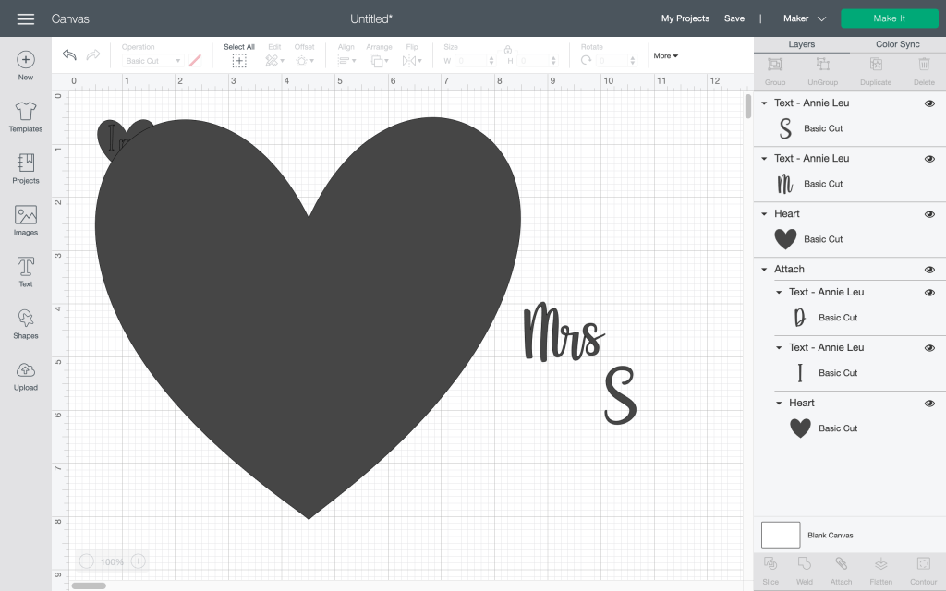This screenshot has width=946, height=591.
Task: Save the project
Action: [x=734, y=18]
